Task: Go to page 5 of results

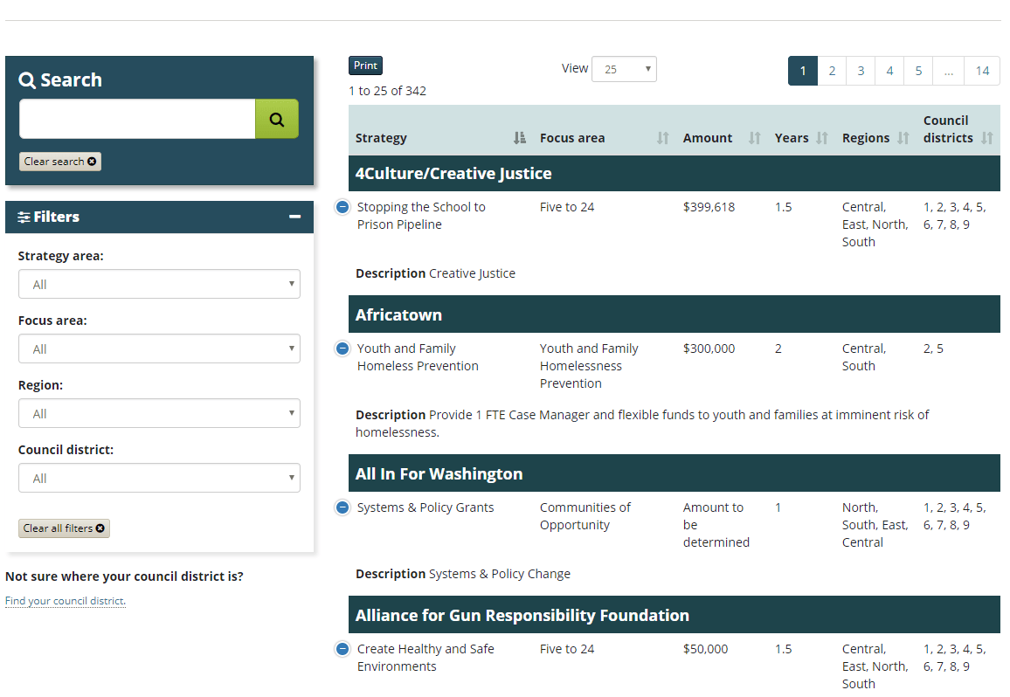Action: 918,71
